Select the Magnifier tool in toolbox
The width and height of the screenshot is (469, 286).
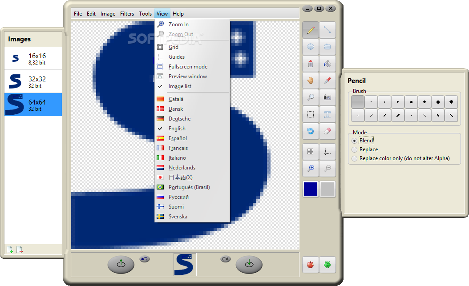(311, 97)
